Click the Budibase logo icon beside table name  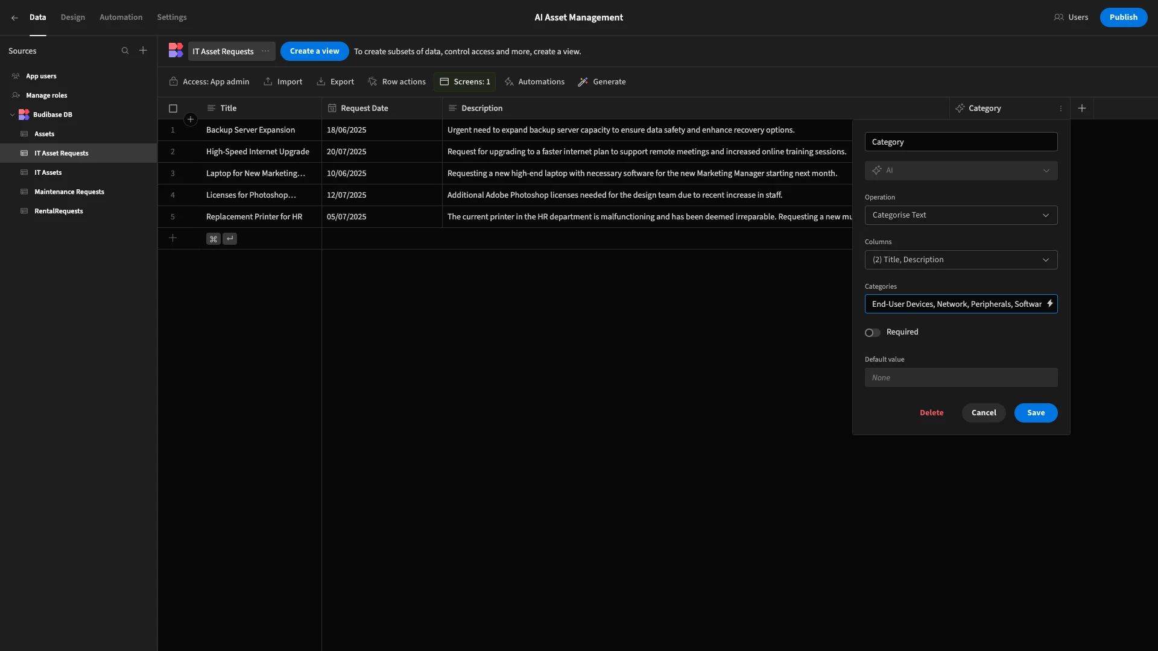176,51
